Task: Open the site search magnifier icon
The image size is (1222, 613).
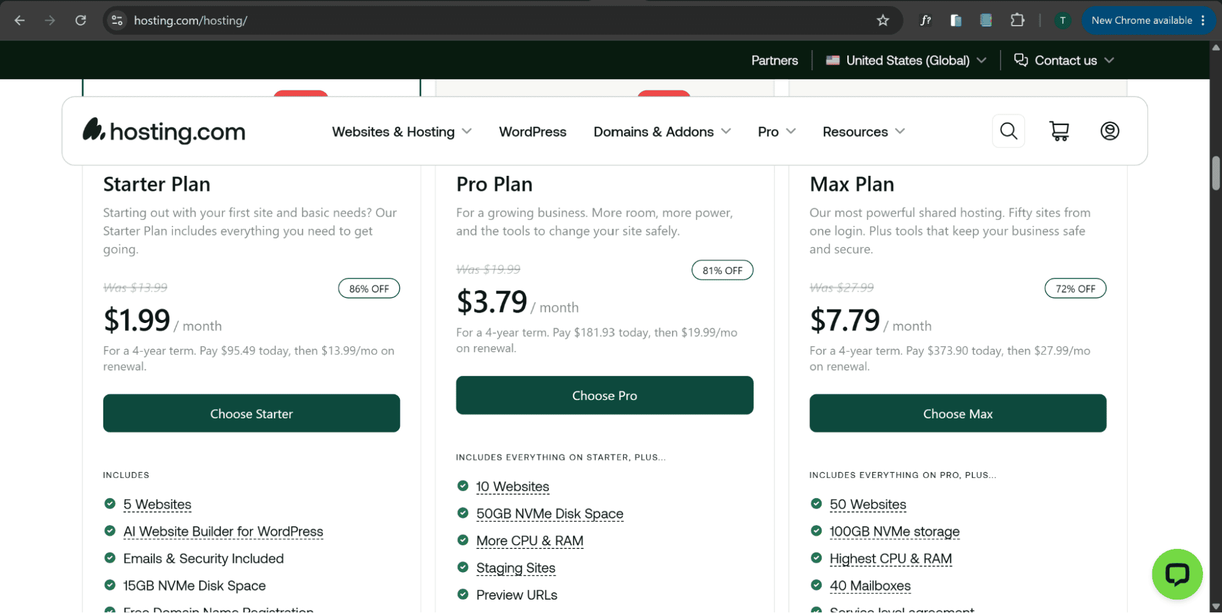Action: [x=1009, y=131]
